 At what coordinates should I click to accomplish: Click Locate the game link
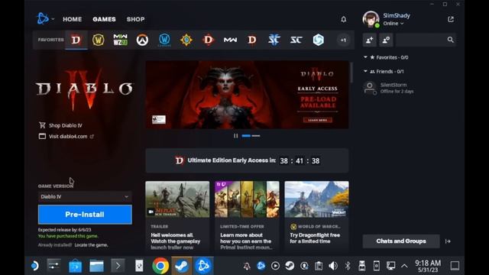(x=91, y=245)
